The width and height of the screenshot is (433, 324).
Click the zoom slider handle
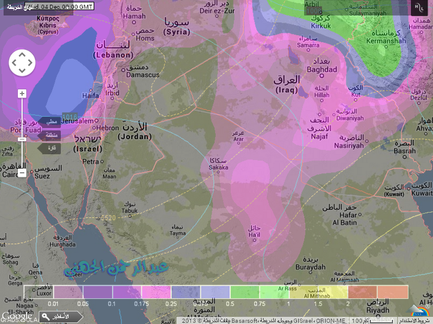(x=22, y=139)
